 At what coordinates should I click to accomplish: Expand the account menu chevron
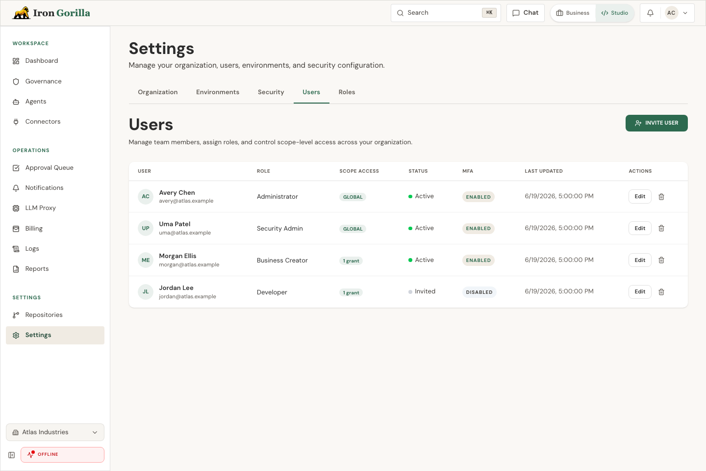coord(685,13)
